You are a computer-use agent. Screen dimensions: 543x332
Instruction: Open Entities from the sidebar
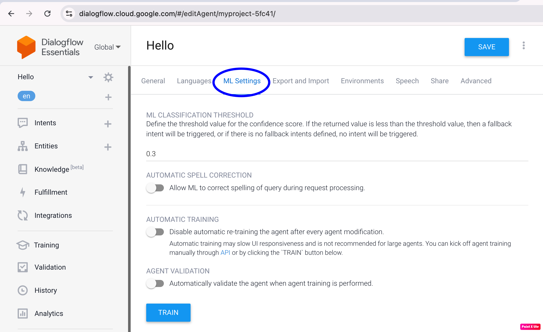tap(23, 146)
